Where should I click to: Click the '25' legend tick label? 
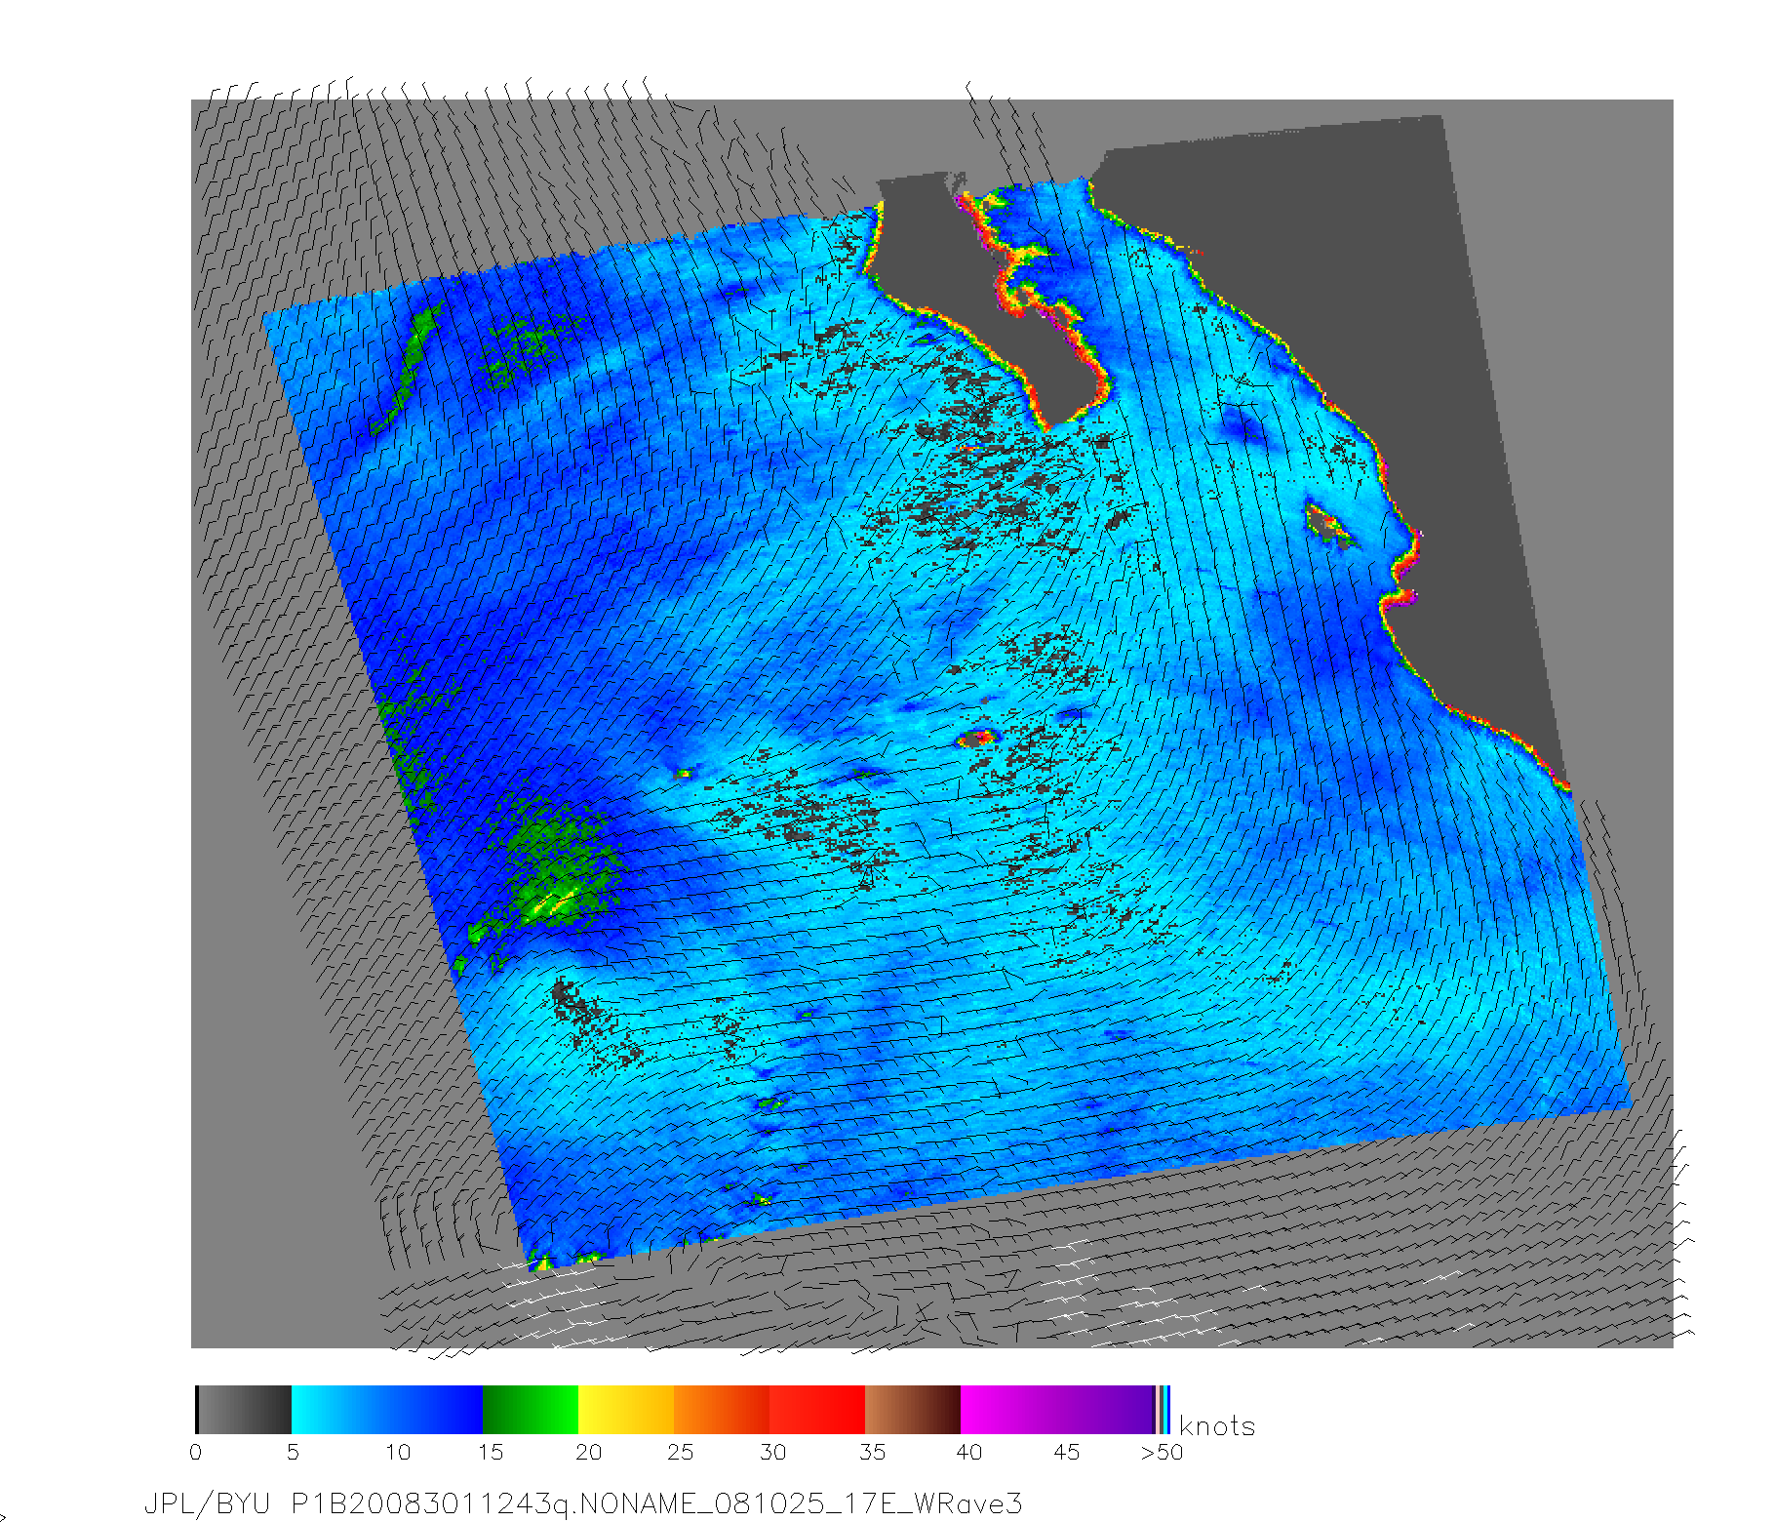click(x=680, y=1453)
